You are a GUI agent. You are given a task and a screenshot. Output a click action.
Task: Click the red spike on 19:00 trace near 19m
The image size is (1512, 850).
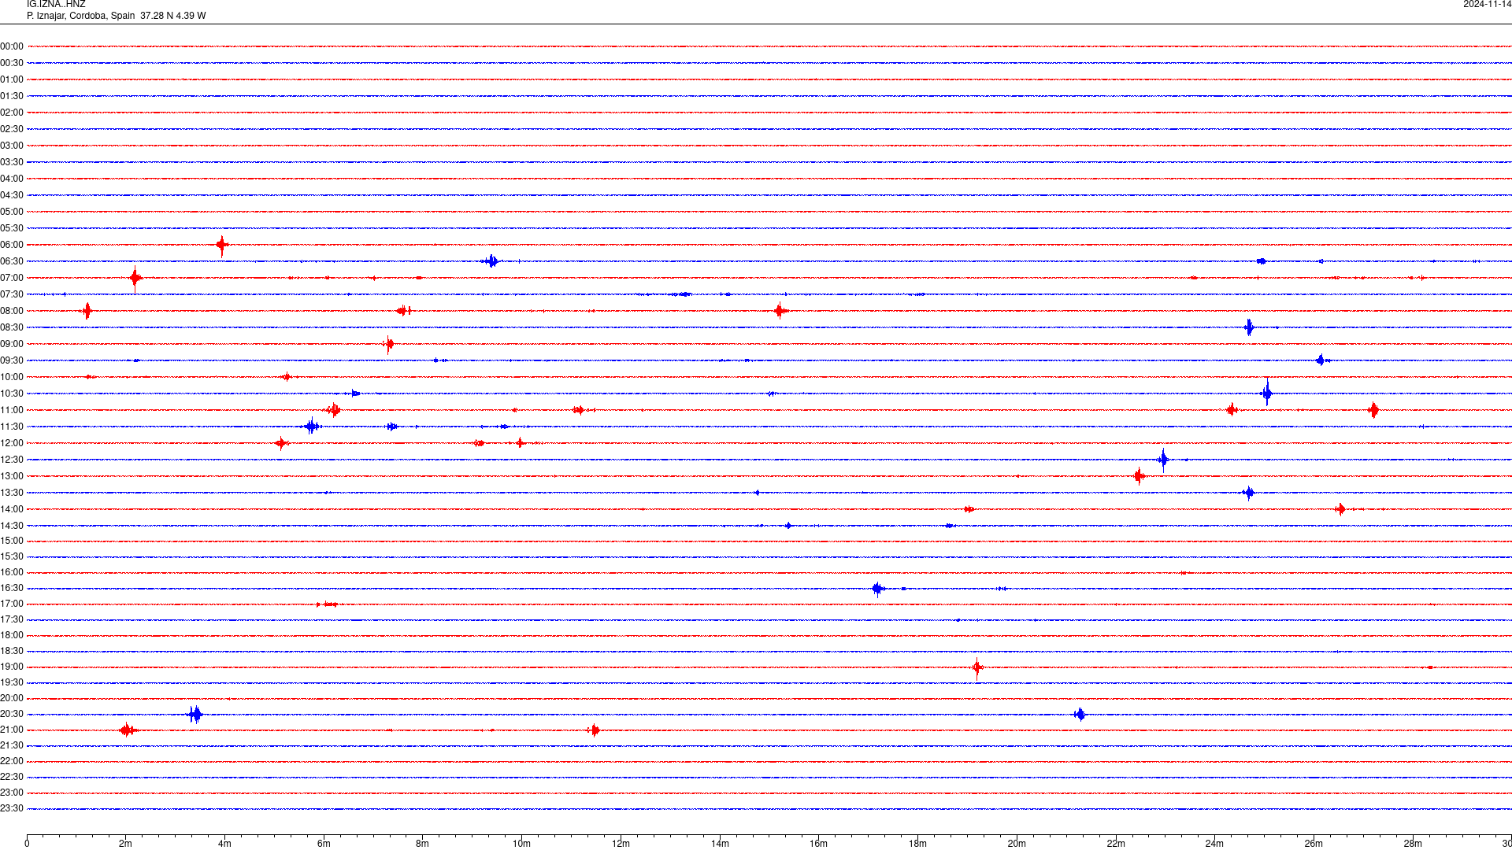[977, 668]
